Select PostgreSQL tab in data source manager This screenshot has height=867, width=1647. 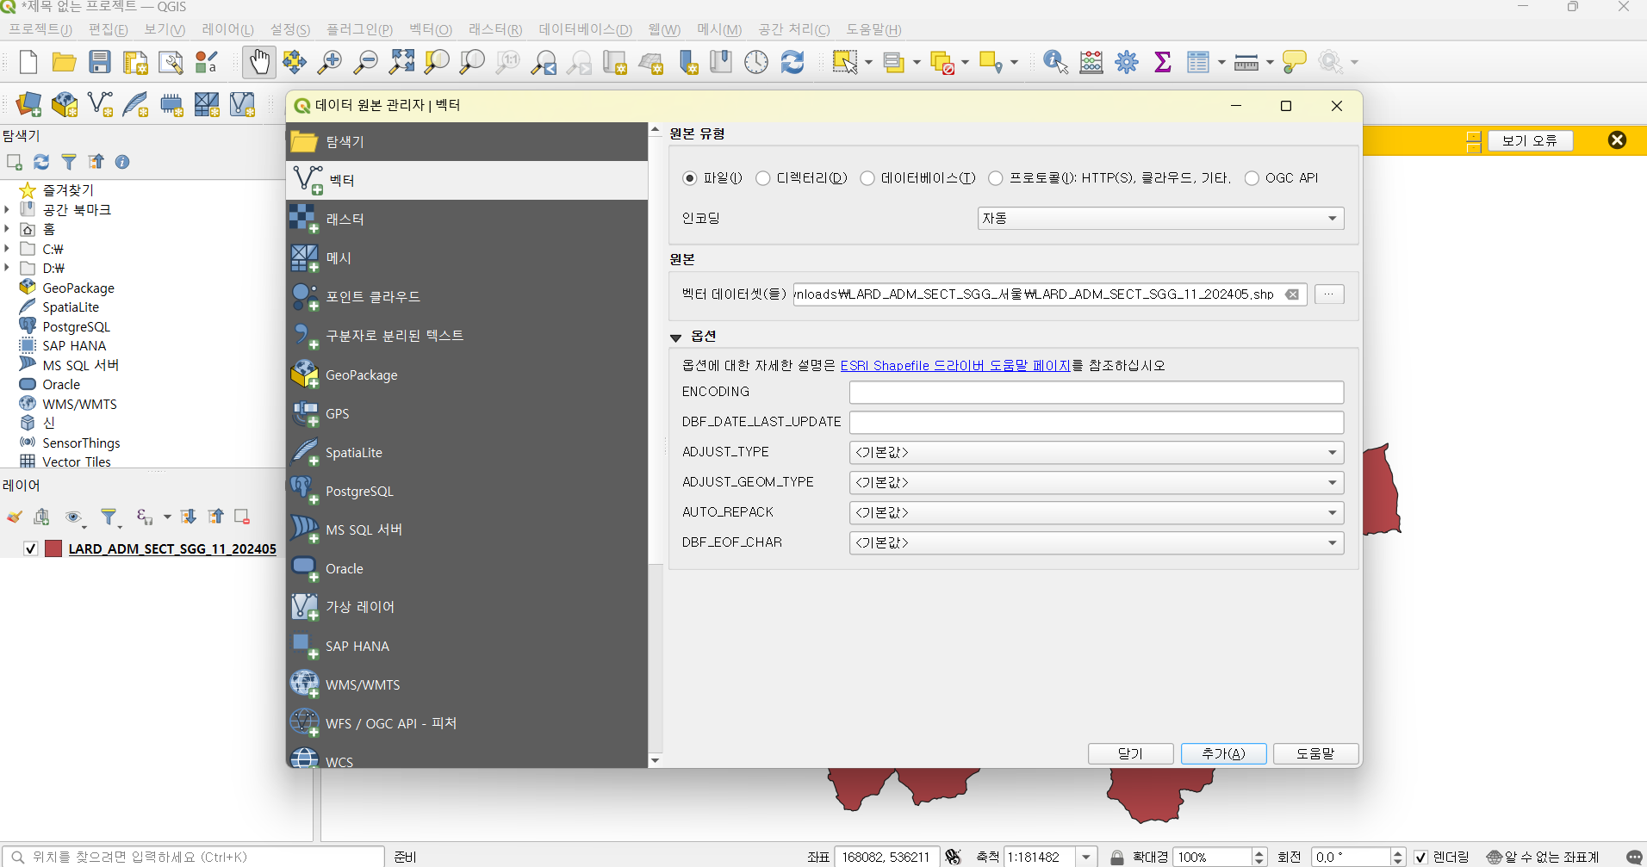point(467,492)
